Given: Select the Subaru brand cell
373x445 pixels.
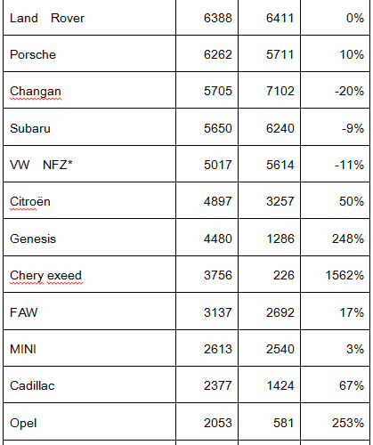Looking at the screenshot, I should (89, 127).
